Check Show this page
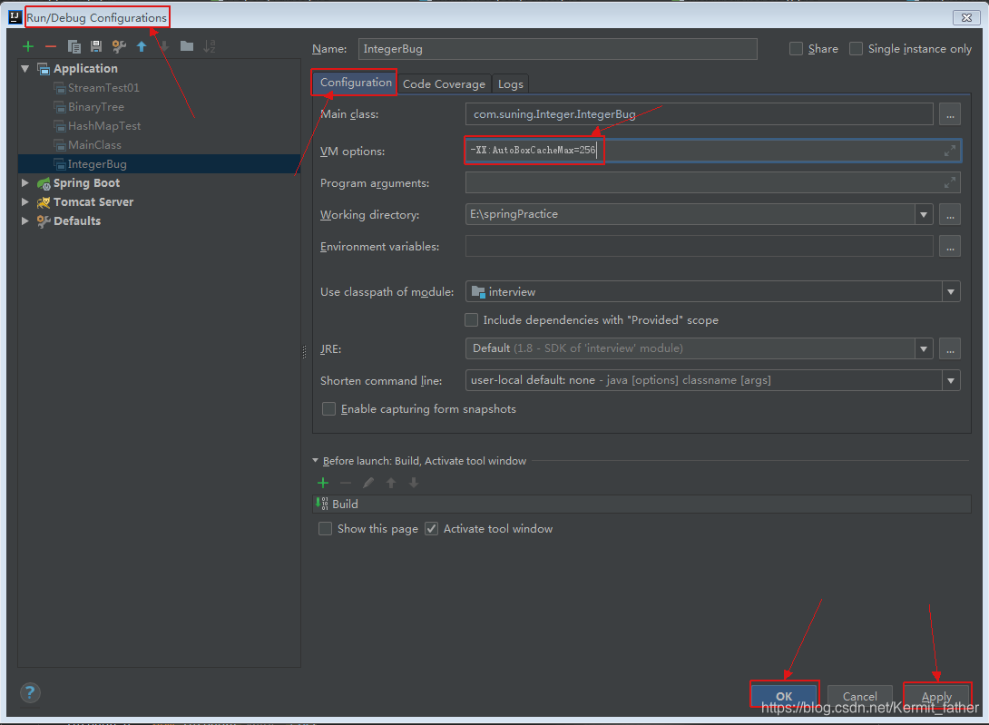Screen dimensions: 989x725 (326, 529)
